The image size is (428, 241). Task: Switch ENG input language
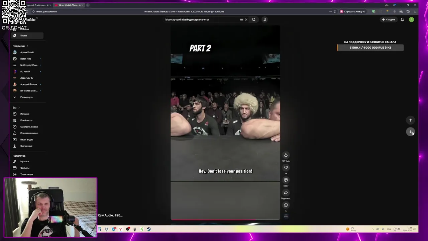click(389, 229)
